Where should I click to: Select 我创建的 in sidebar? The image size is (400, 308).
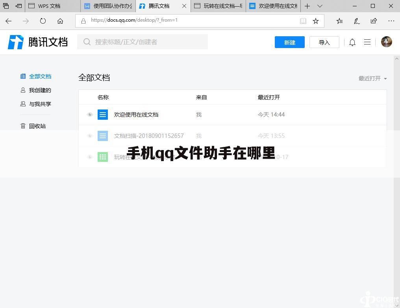click(x=36, y=90)
